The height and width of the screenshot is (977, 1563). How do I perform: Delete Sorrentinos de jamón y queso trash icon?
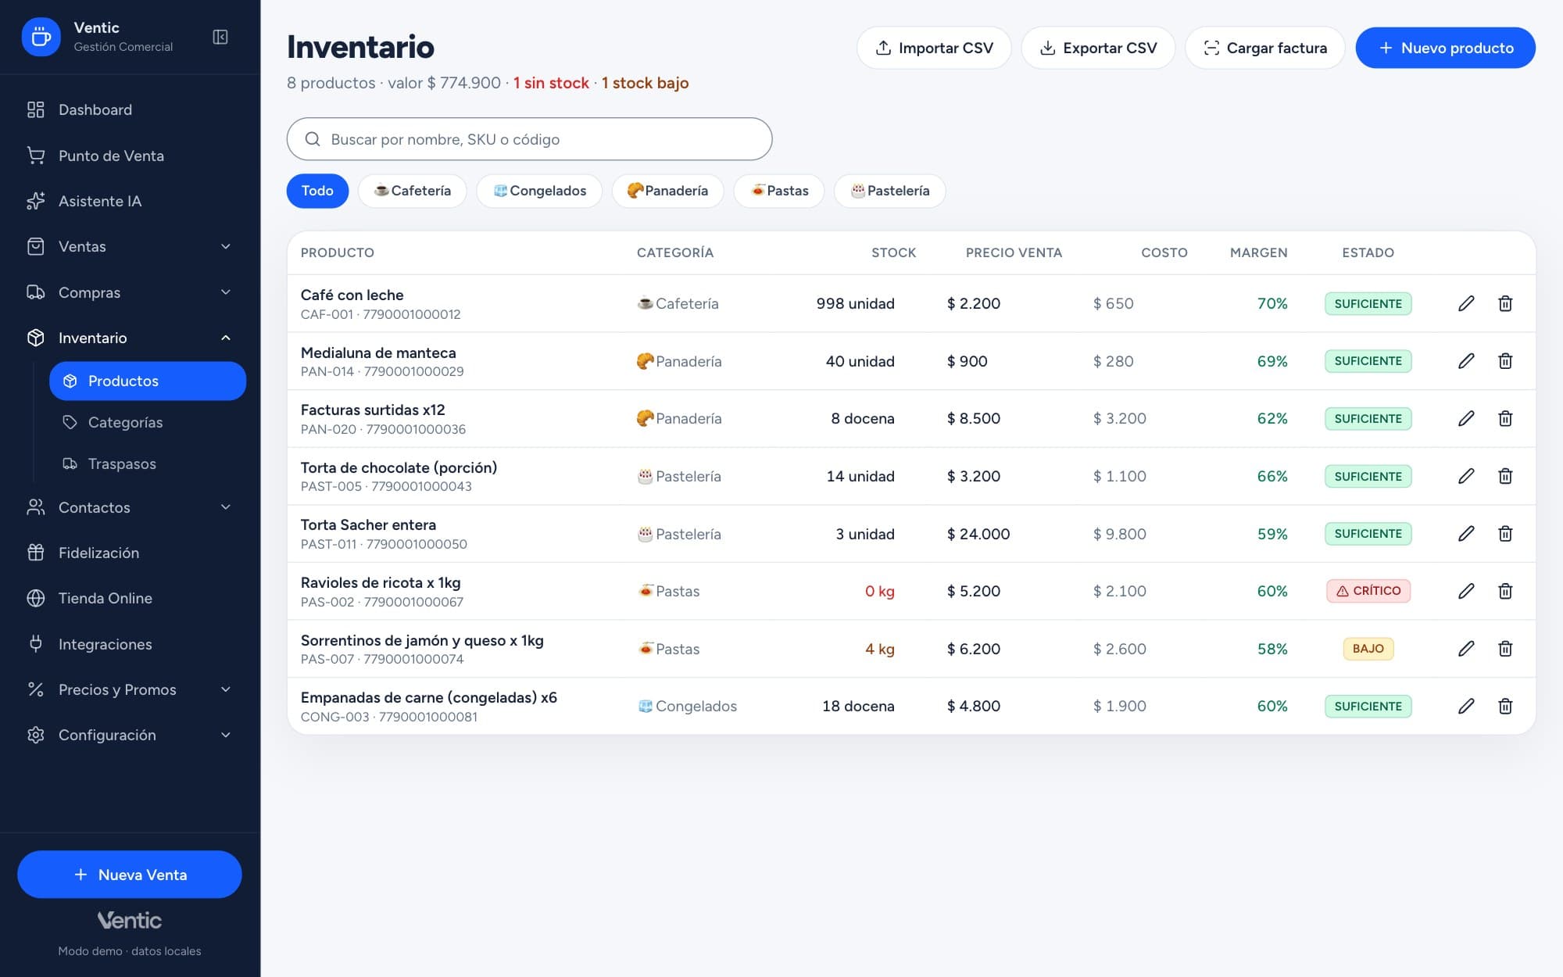click(1505, 649)
